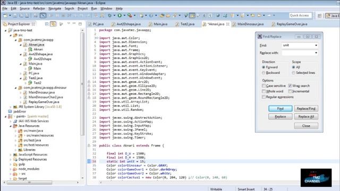This screenshot has width=340, height=191.
Task: Click the Run with coverage icon
Action: click(x=130, y=15)
